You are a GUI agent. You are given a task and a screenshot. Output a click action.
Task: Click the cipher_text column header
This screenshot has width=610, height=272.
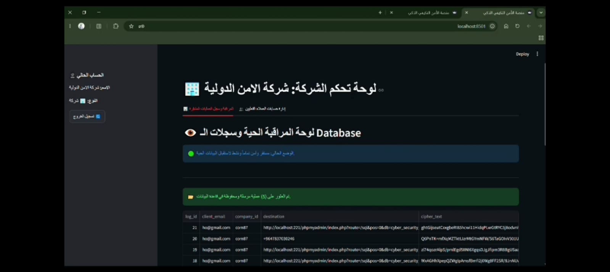[468, 216]
